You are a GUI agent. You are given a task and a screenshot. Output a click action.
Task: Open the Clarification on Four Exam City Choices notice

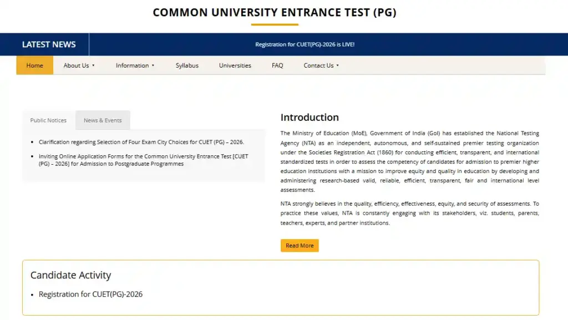[141, 142]
